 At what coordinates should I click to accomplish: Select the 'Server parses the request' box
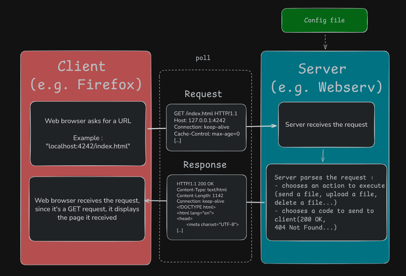point(326,202)
